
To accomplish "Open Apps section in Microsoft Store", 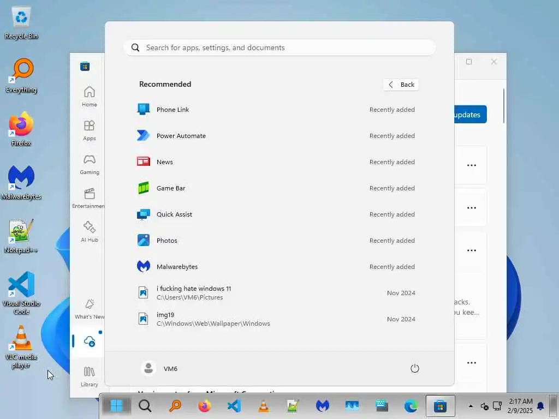I will tap(89, 130).
